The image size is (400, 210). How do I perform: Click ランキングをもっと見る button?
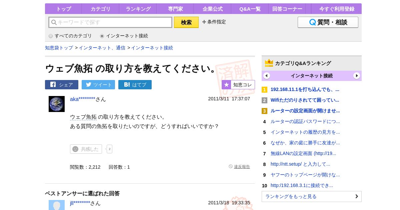(x=312, y=196)
